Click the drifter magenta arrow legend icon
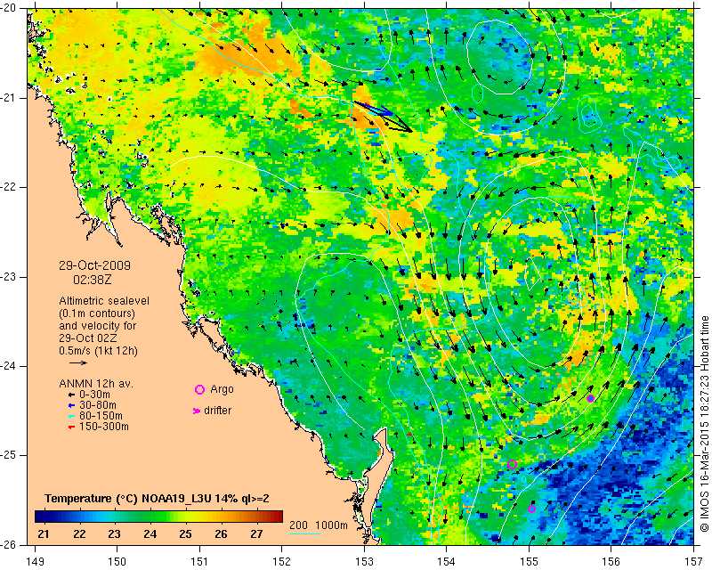 [197, 411]
